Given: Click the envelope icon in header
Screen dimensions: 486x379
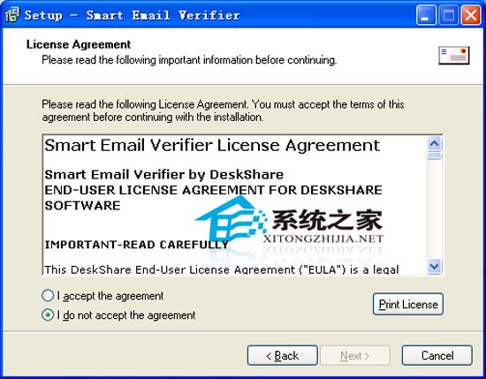Looking at the screenshot, I should [454, 56].
